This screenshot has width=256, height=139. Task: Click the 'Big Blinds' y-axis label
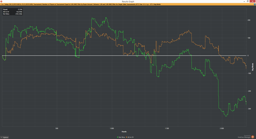pos(253,67)
